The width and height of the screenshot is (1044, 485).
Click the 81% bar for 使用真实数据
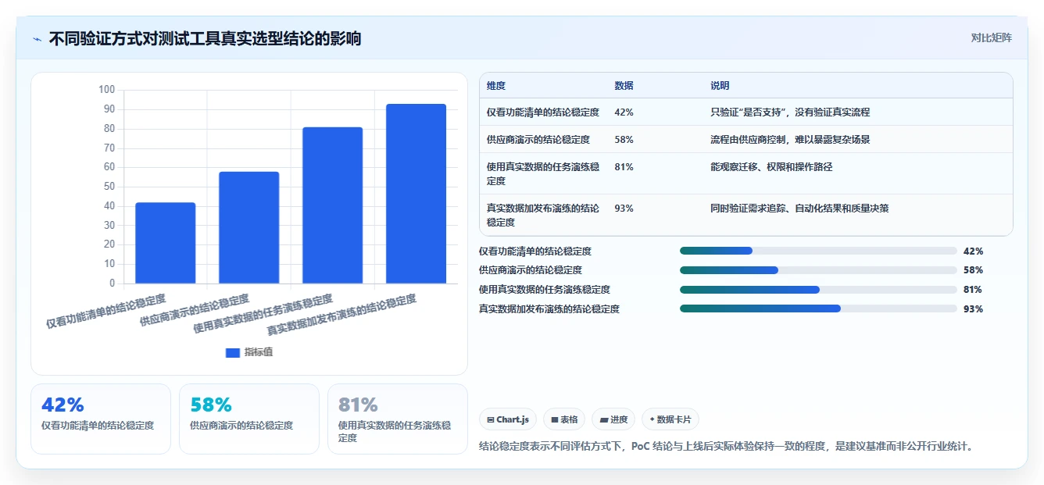click(x=333, y=205)
